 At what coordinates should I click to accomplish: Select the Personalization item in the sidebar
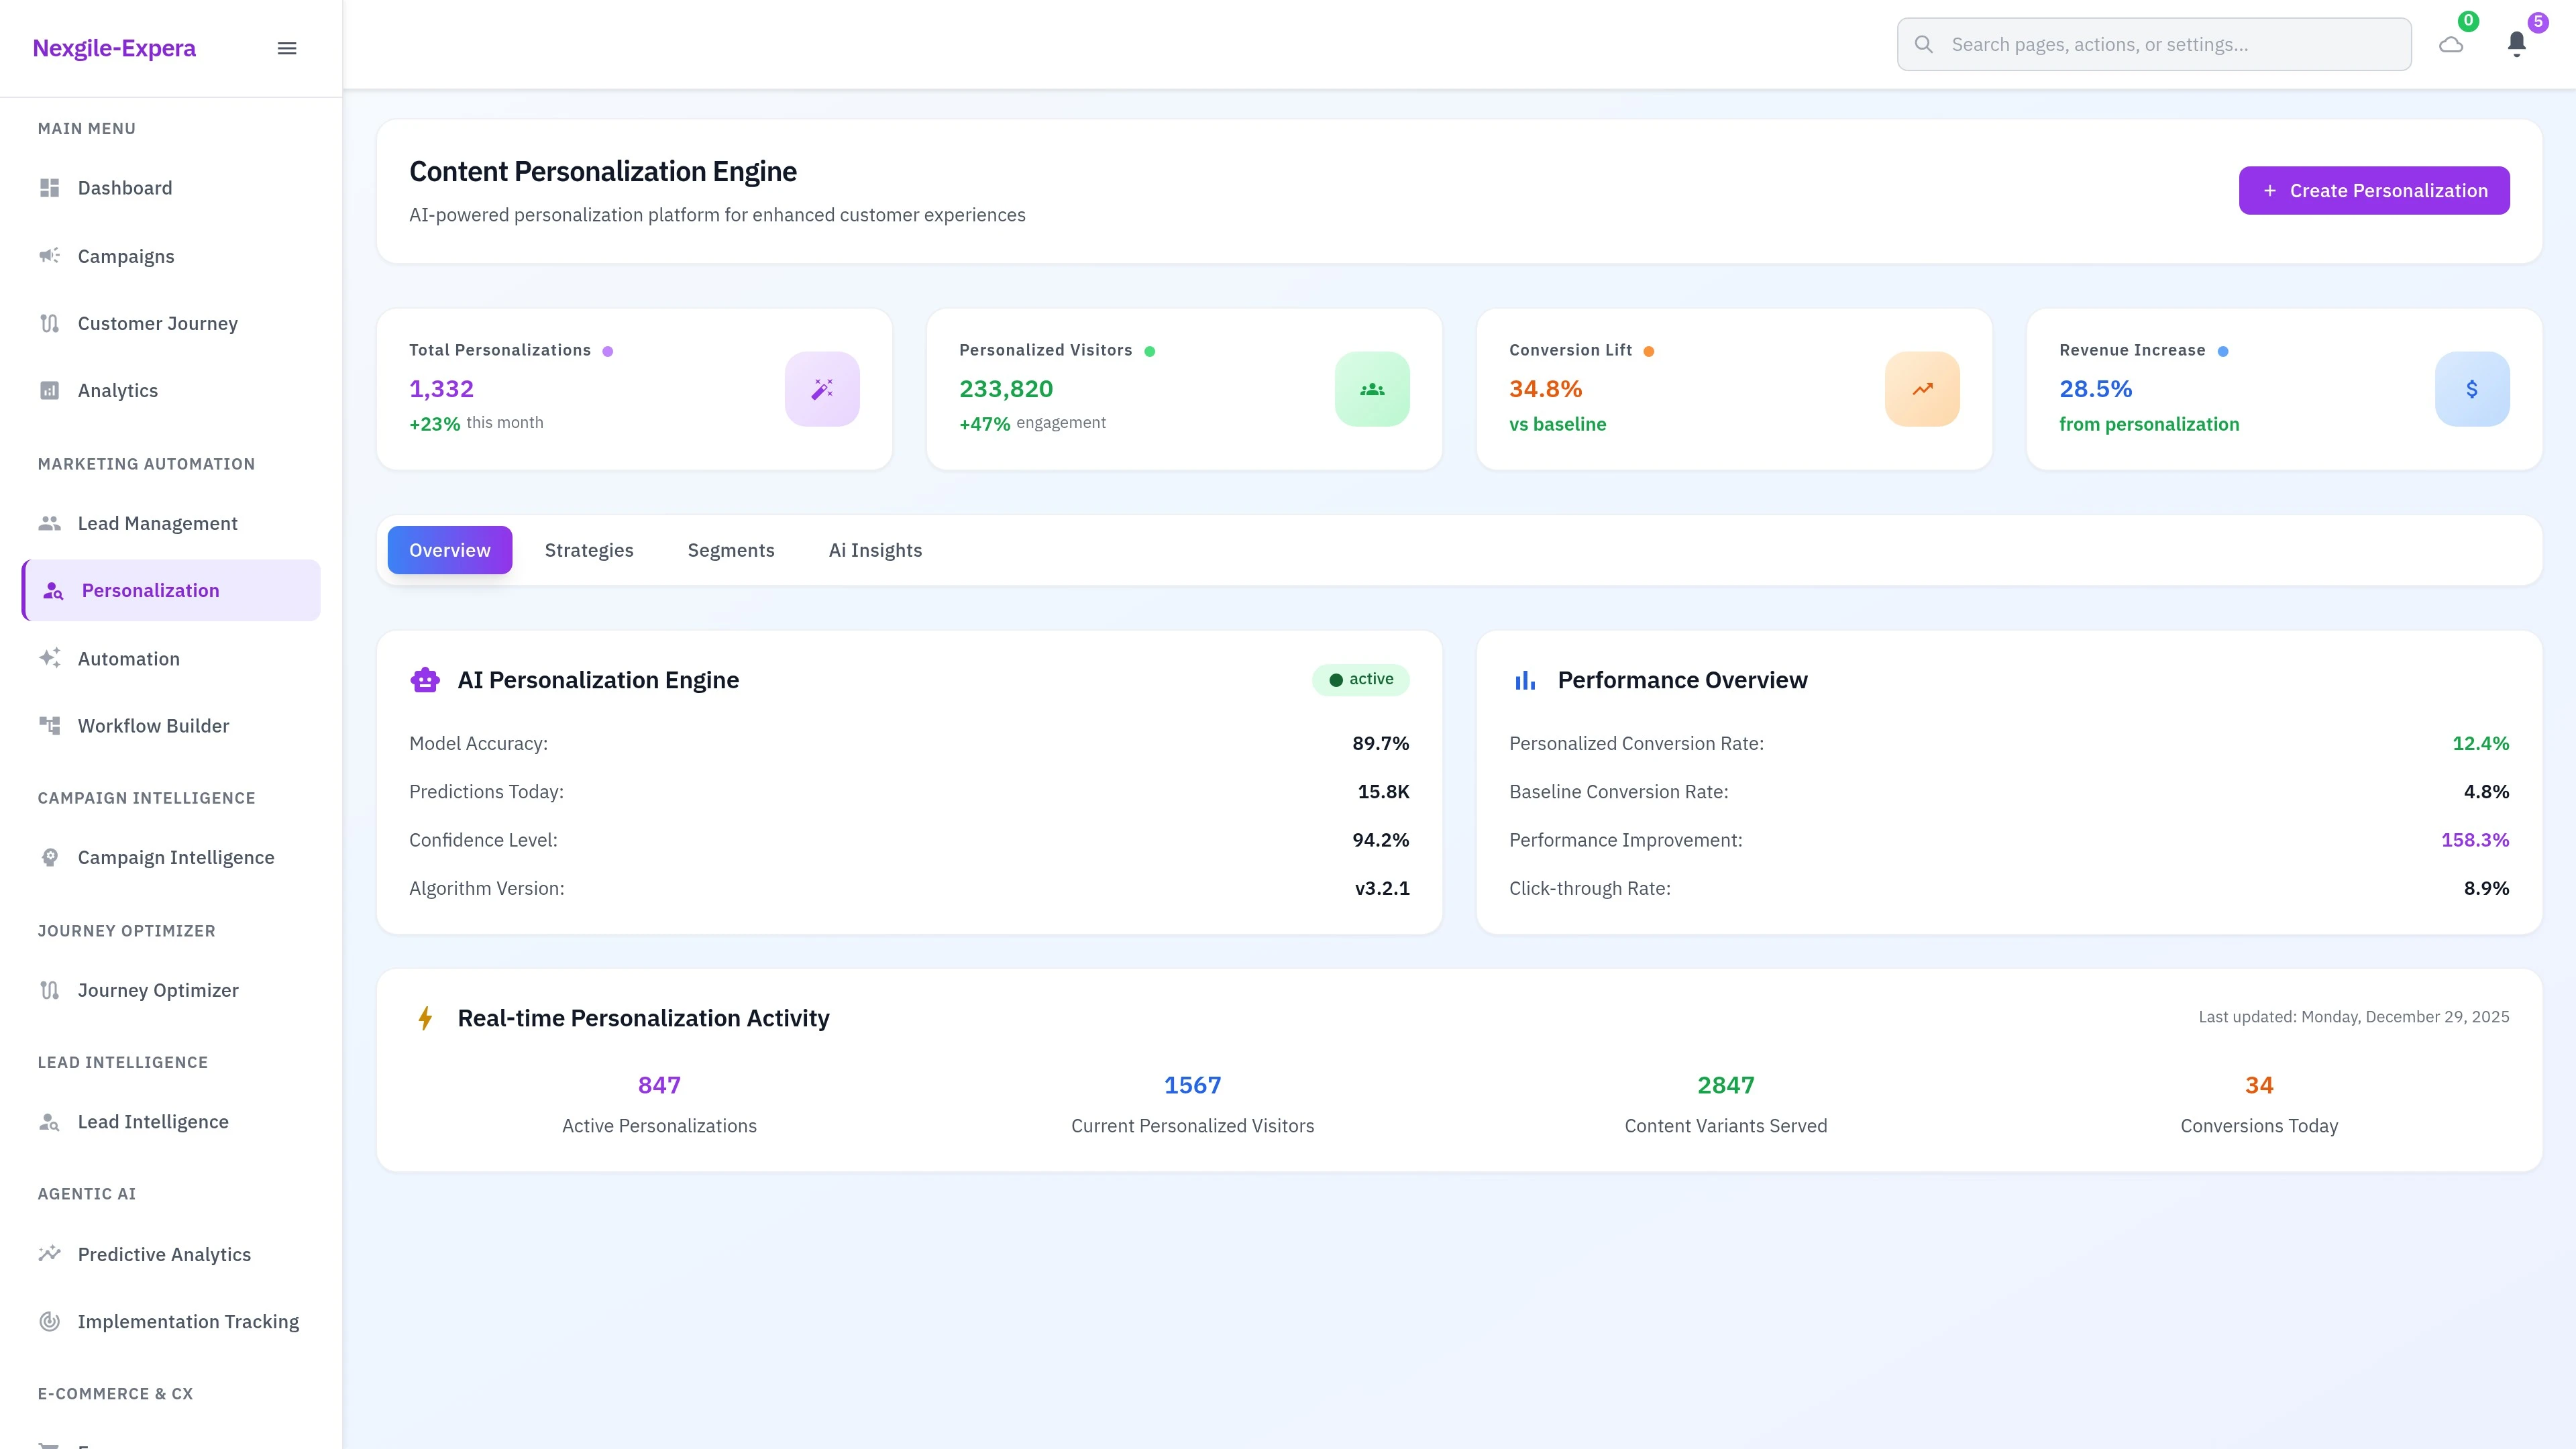[x=150, y=590]
